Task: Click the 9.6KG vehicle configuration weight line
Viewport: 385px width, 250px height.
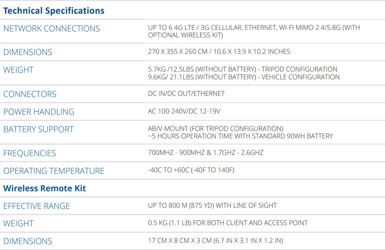Action: (244, 77)
